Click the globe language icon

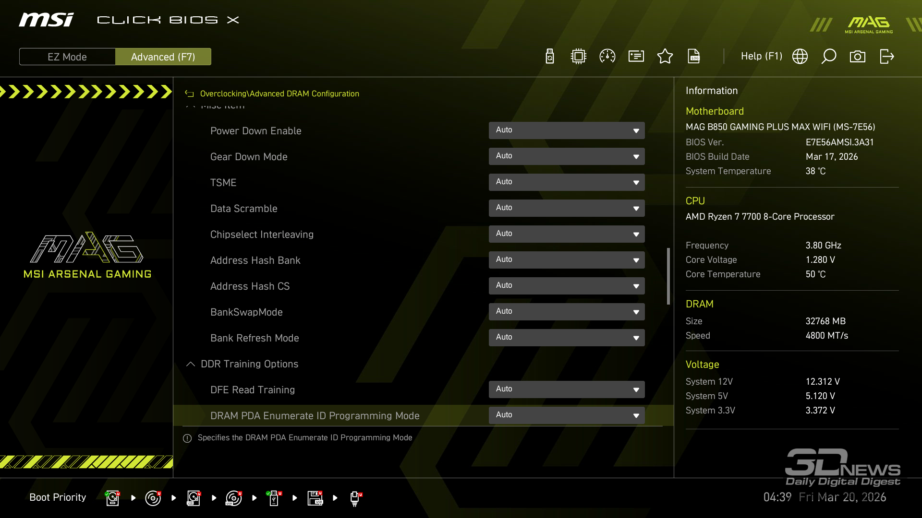tap(800, 57)
